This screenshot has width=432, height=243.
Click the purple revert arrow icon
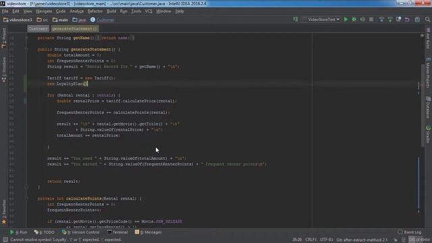[407, 20]
